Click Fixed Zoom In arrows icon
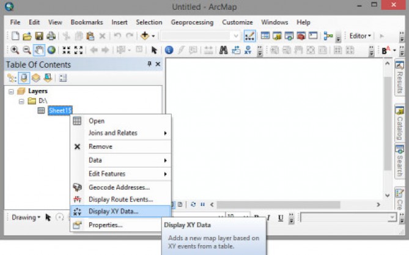 [66, 50]
